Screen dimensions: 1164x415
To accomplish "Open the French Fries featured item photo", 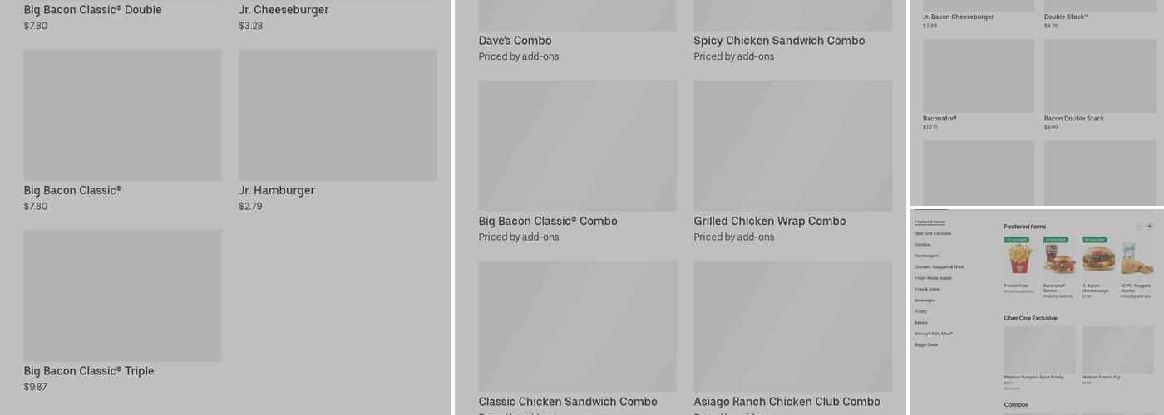I will (1020, 259).
